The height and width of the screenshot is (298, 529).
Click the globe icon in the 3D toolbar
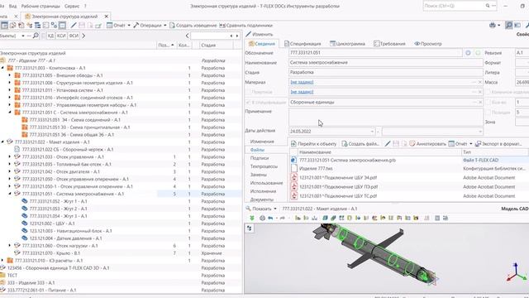(262, 219)
